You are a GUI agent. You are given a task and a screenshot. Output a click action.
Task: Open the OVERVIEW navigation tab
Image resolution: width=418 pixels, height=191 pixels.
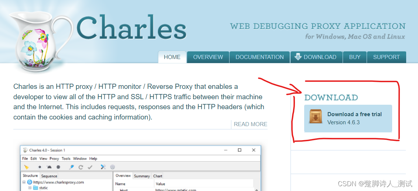pos(208,57)
